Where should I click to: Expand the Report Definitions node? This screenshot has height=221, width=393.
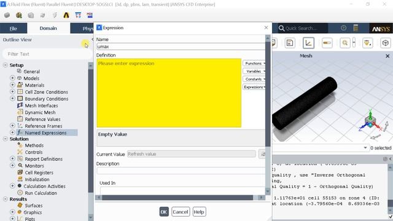(12, 158)
